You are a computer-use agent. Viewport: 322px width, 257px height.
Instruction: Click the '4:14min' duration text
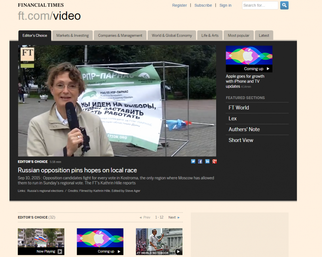246,87
